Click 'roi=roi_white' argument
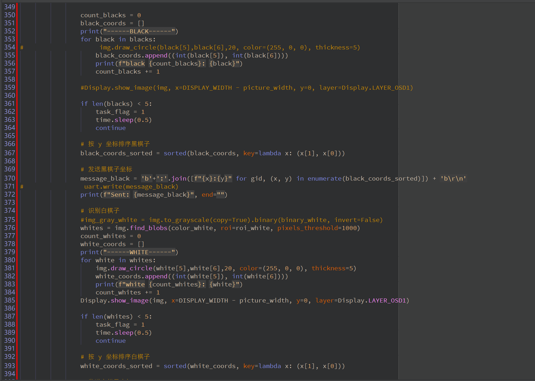The image size is (535, 381). (245, 228)
